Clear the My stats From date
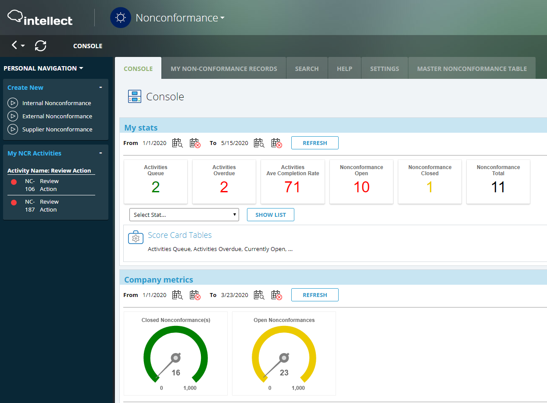This screenshot has width=547, height=403. [195, 143]
